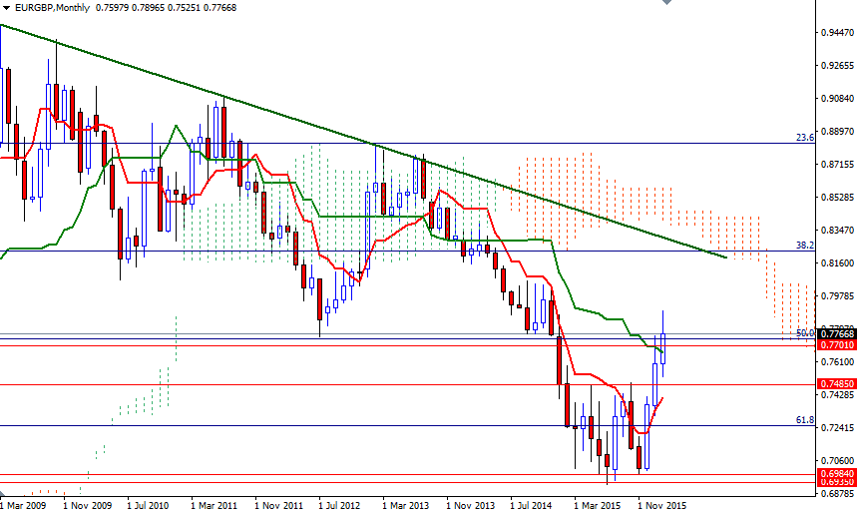Click the 1 Jul 2012 date label

339,505
